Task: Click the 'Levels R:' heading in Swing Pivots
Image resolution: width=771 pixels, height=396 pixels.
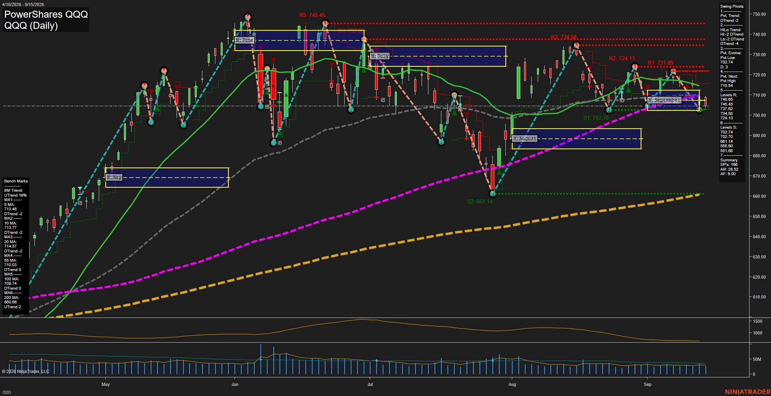Action: (x=728, y=95)
